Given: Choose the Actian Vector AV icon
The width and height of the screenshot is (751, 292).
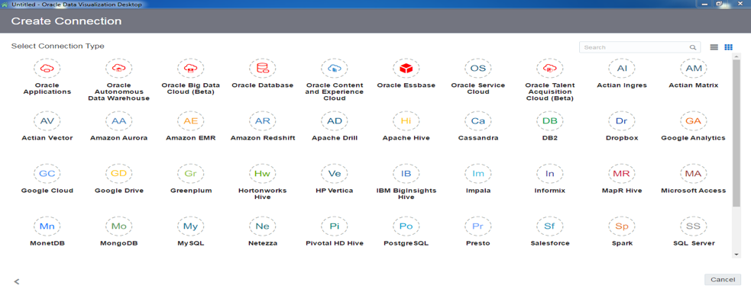Looking at the screenshot, I should tap(47, 121).
